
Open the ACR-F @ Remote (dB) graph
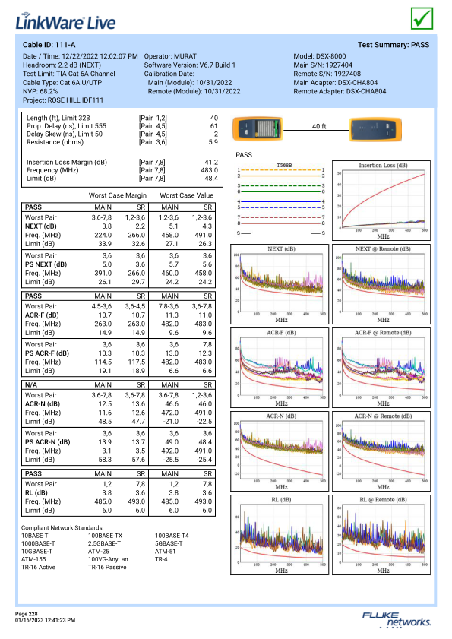[381, 368]
